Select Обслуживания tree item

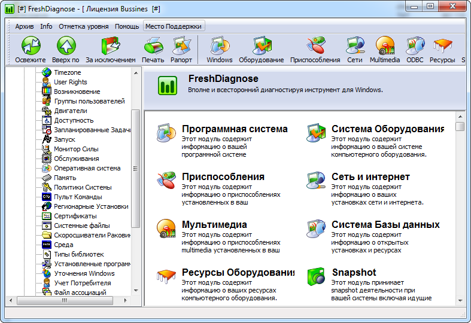76,159
